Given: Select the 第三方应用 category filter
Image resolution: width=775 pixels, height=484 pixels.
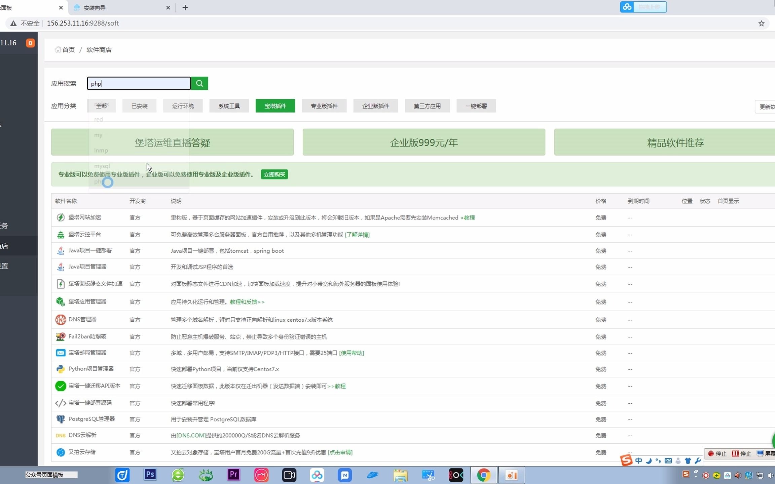Looking at the screenshot, I should pos(427,106).
